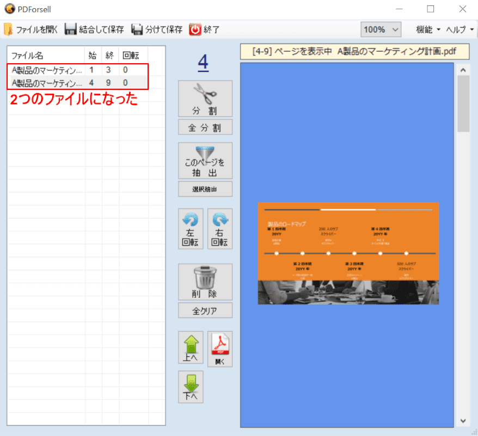
Task: Minimize the PDForsell window
Action: pyautogui.click(x=399, y=9)
